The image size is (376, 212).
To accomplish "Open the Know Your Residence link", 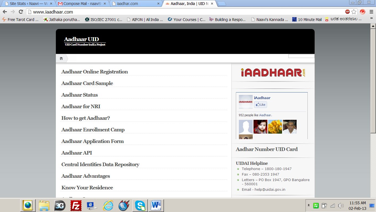I will click(x=87, y=188).
